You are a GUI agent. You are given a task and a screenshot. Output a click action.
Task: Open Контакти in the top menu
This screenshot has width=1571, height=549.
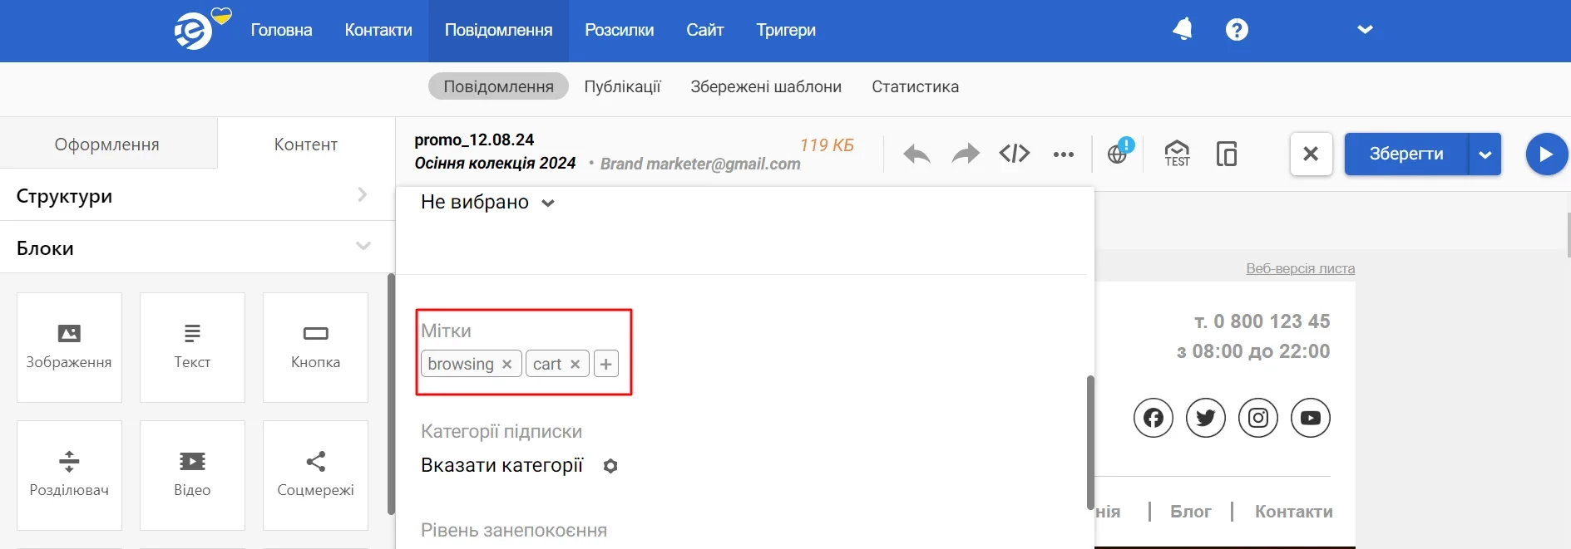coord(378,30)
